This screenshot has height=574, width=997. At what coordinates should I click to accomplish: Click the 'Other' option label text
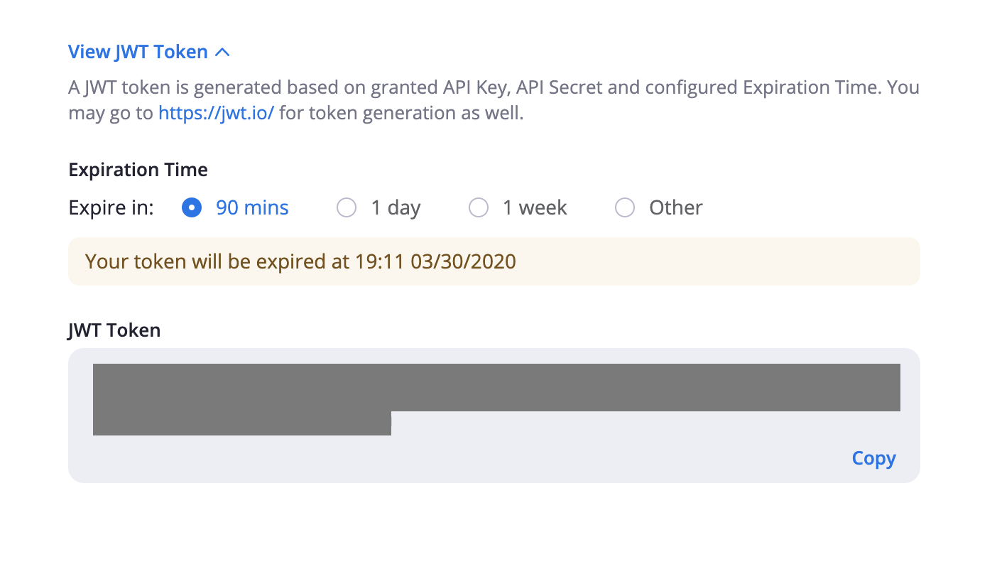pyautogui.click(x=676, y=207)
